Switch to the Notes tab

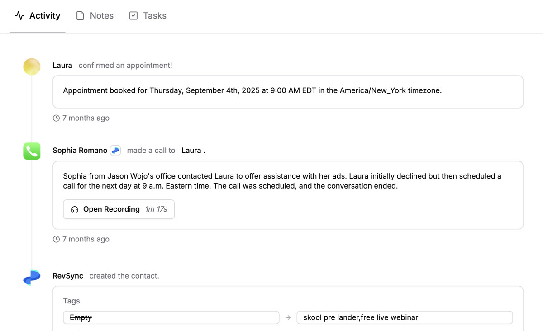tap(101, 15)
